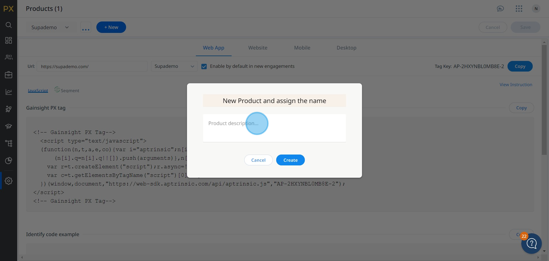Open the user avatar N menu
The width and height of the screenshot is (549, 261).
(536, 9)
